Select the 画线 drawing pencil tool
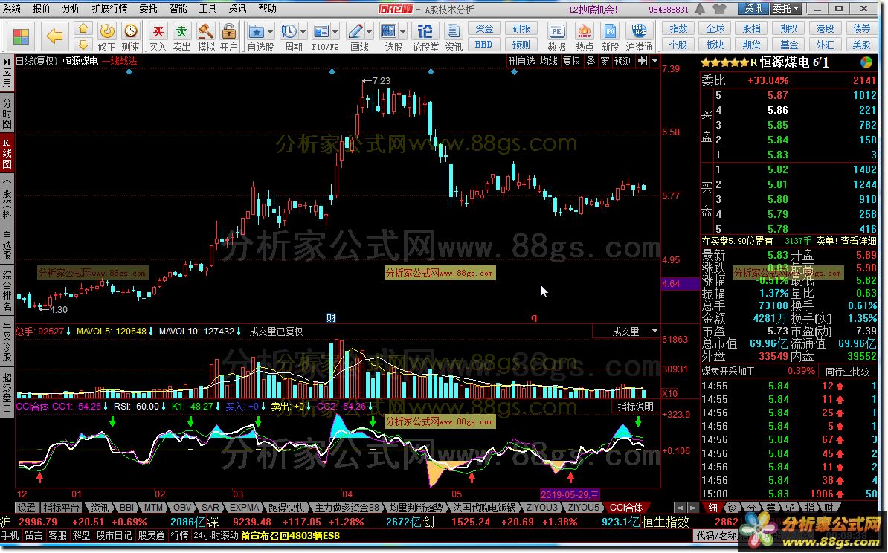 coord(355,32)
